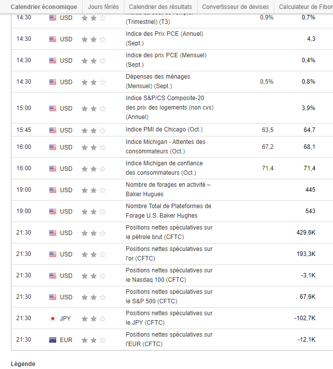
Task: Click the US flag in the Nasdaq 100 row
Action: pyautogui.click(x=53, y=275)
